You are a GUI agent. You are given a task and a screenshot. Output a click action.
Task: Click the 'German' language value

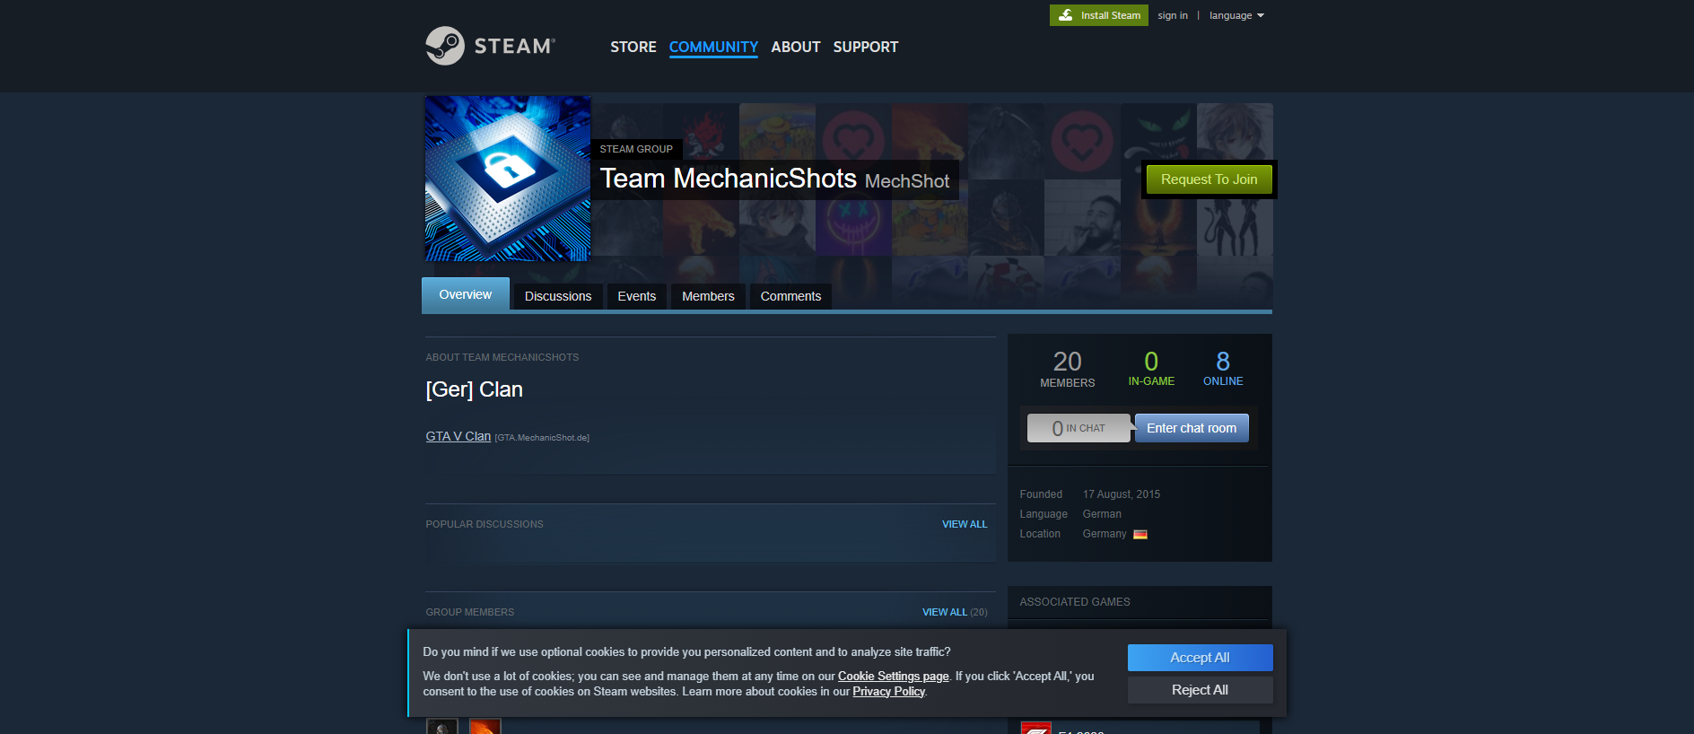[x=1102, y=514]
